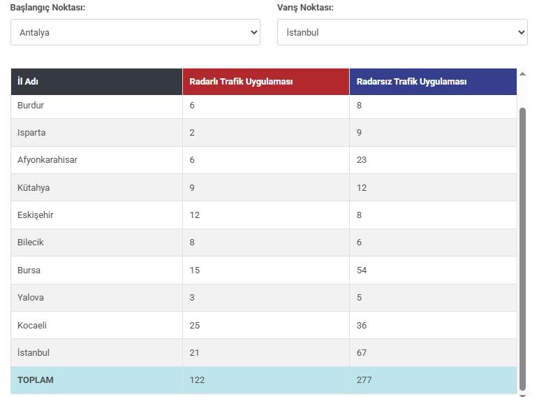Click the chevron arrow of İstanbul dropdown
Image resolution: width=546 pixels, height=397 pixels.
521,32
